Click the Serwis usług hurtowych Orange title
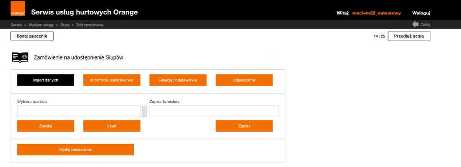The width and height of the screenshot is (461, 167). point(84,12)
